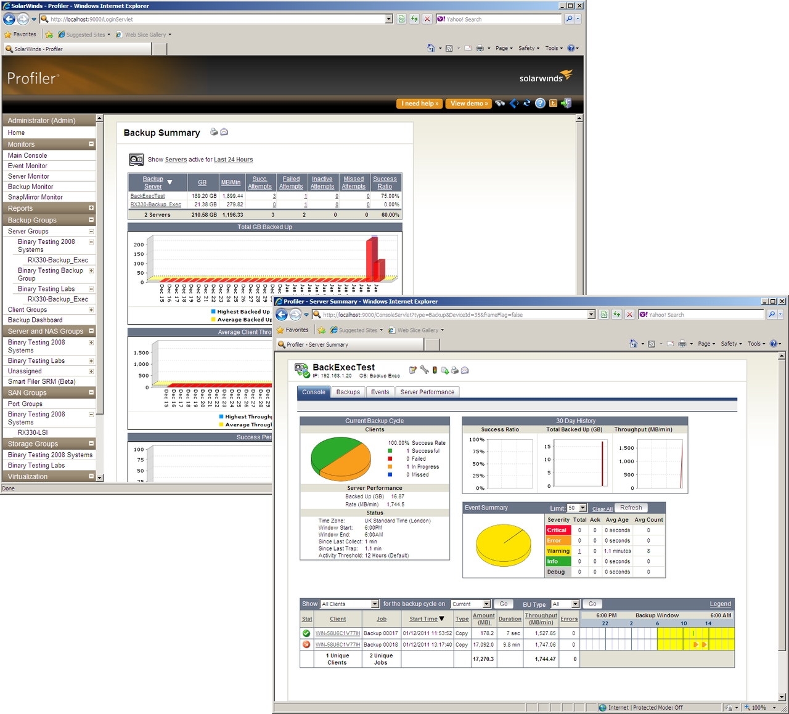
Task: Click the Refresh button in Event Summary
Action: pos(631,508)
